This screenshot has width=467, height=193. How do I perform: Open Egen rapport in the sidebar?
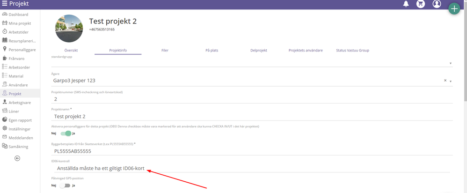[x=20, y=120]
